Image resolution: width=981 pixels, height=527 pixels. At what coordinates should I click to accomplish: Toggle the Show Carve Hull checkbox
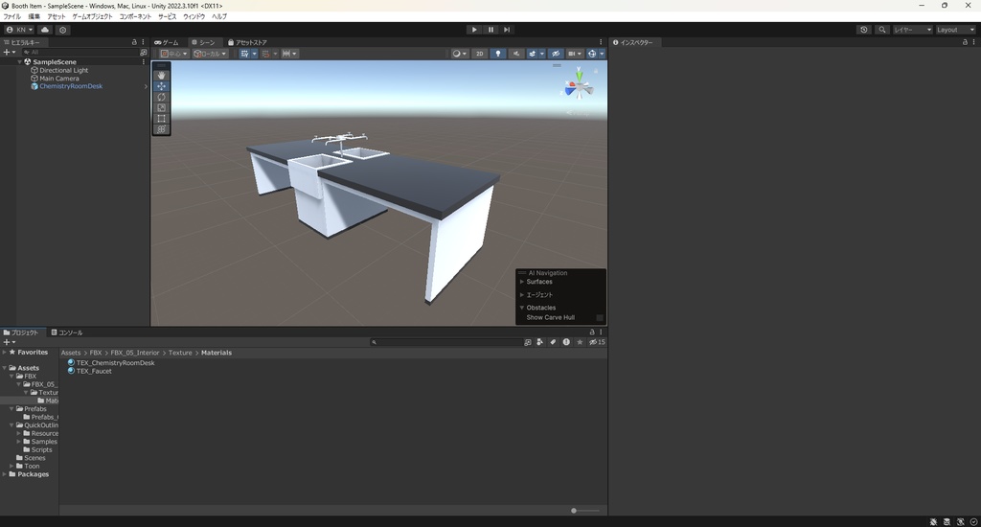pos(600,318)
